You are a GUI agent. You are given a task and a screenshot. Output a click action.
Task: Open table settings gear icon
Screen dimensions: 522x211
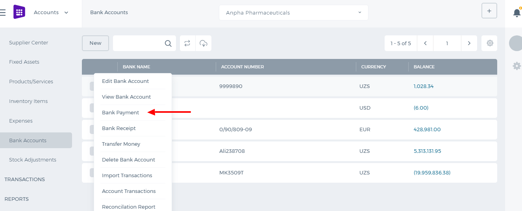490,43
